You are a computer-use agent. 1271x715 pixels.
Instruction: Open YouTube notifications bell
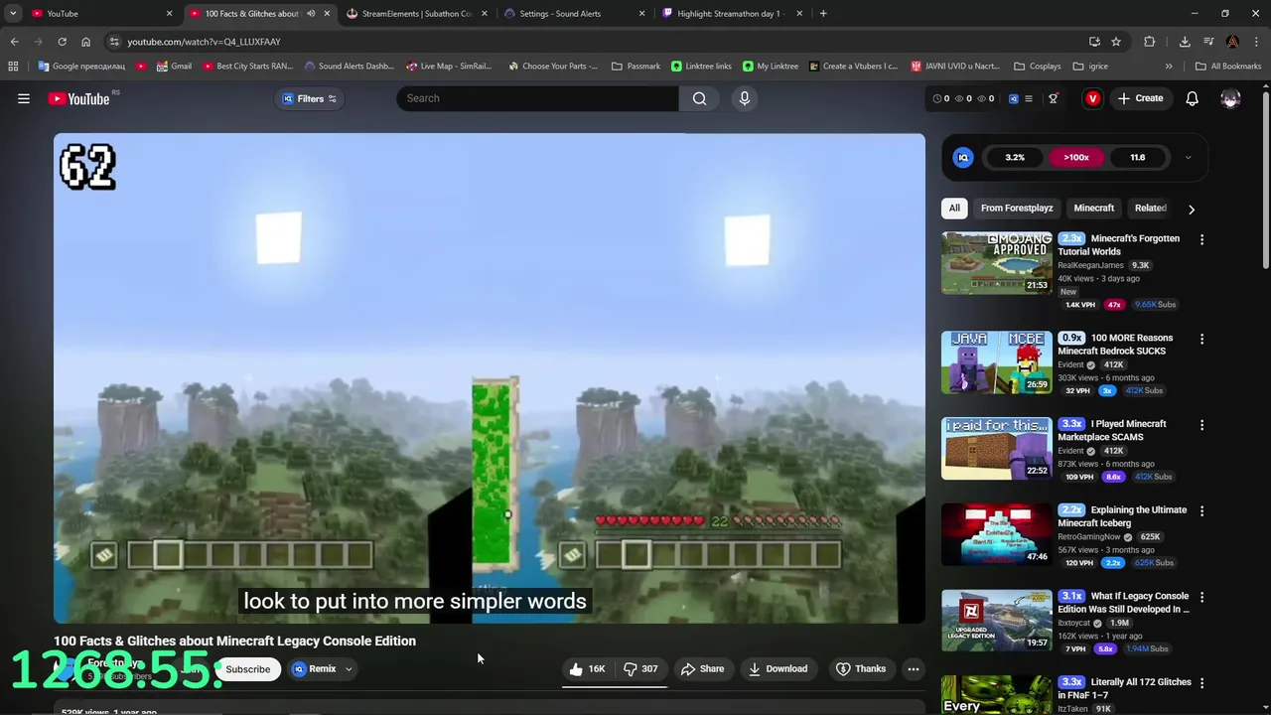point(1192,98)
